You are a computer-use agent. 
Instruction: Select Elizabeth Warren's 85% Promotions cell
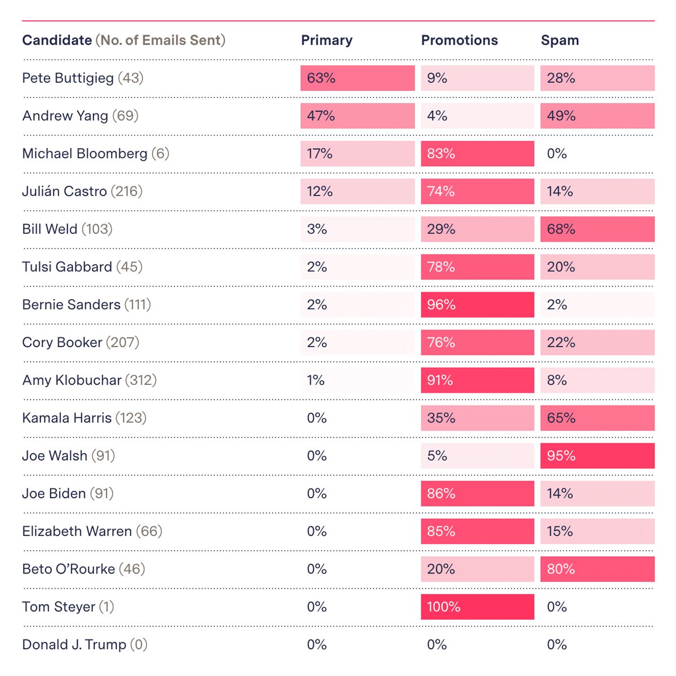(478, 531)
